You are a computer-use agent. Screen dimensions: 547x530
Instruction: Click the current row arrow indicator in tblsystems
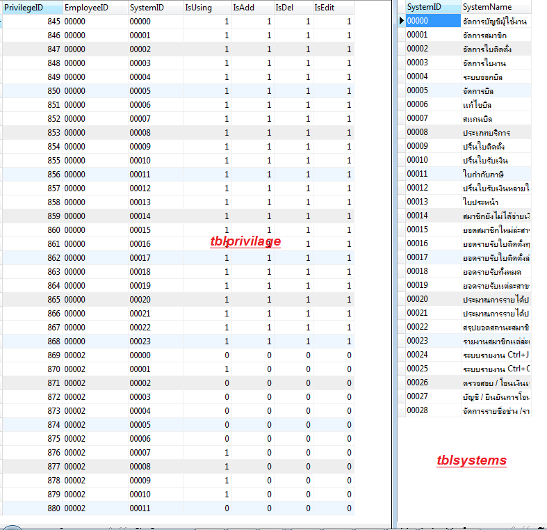click(401, 21)
